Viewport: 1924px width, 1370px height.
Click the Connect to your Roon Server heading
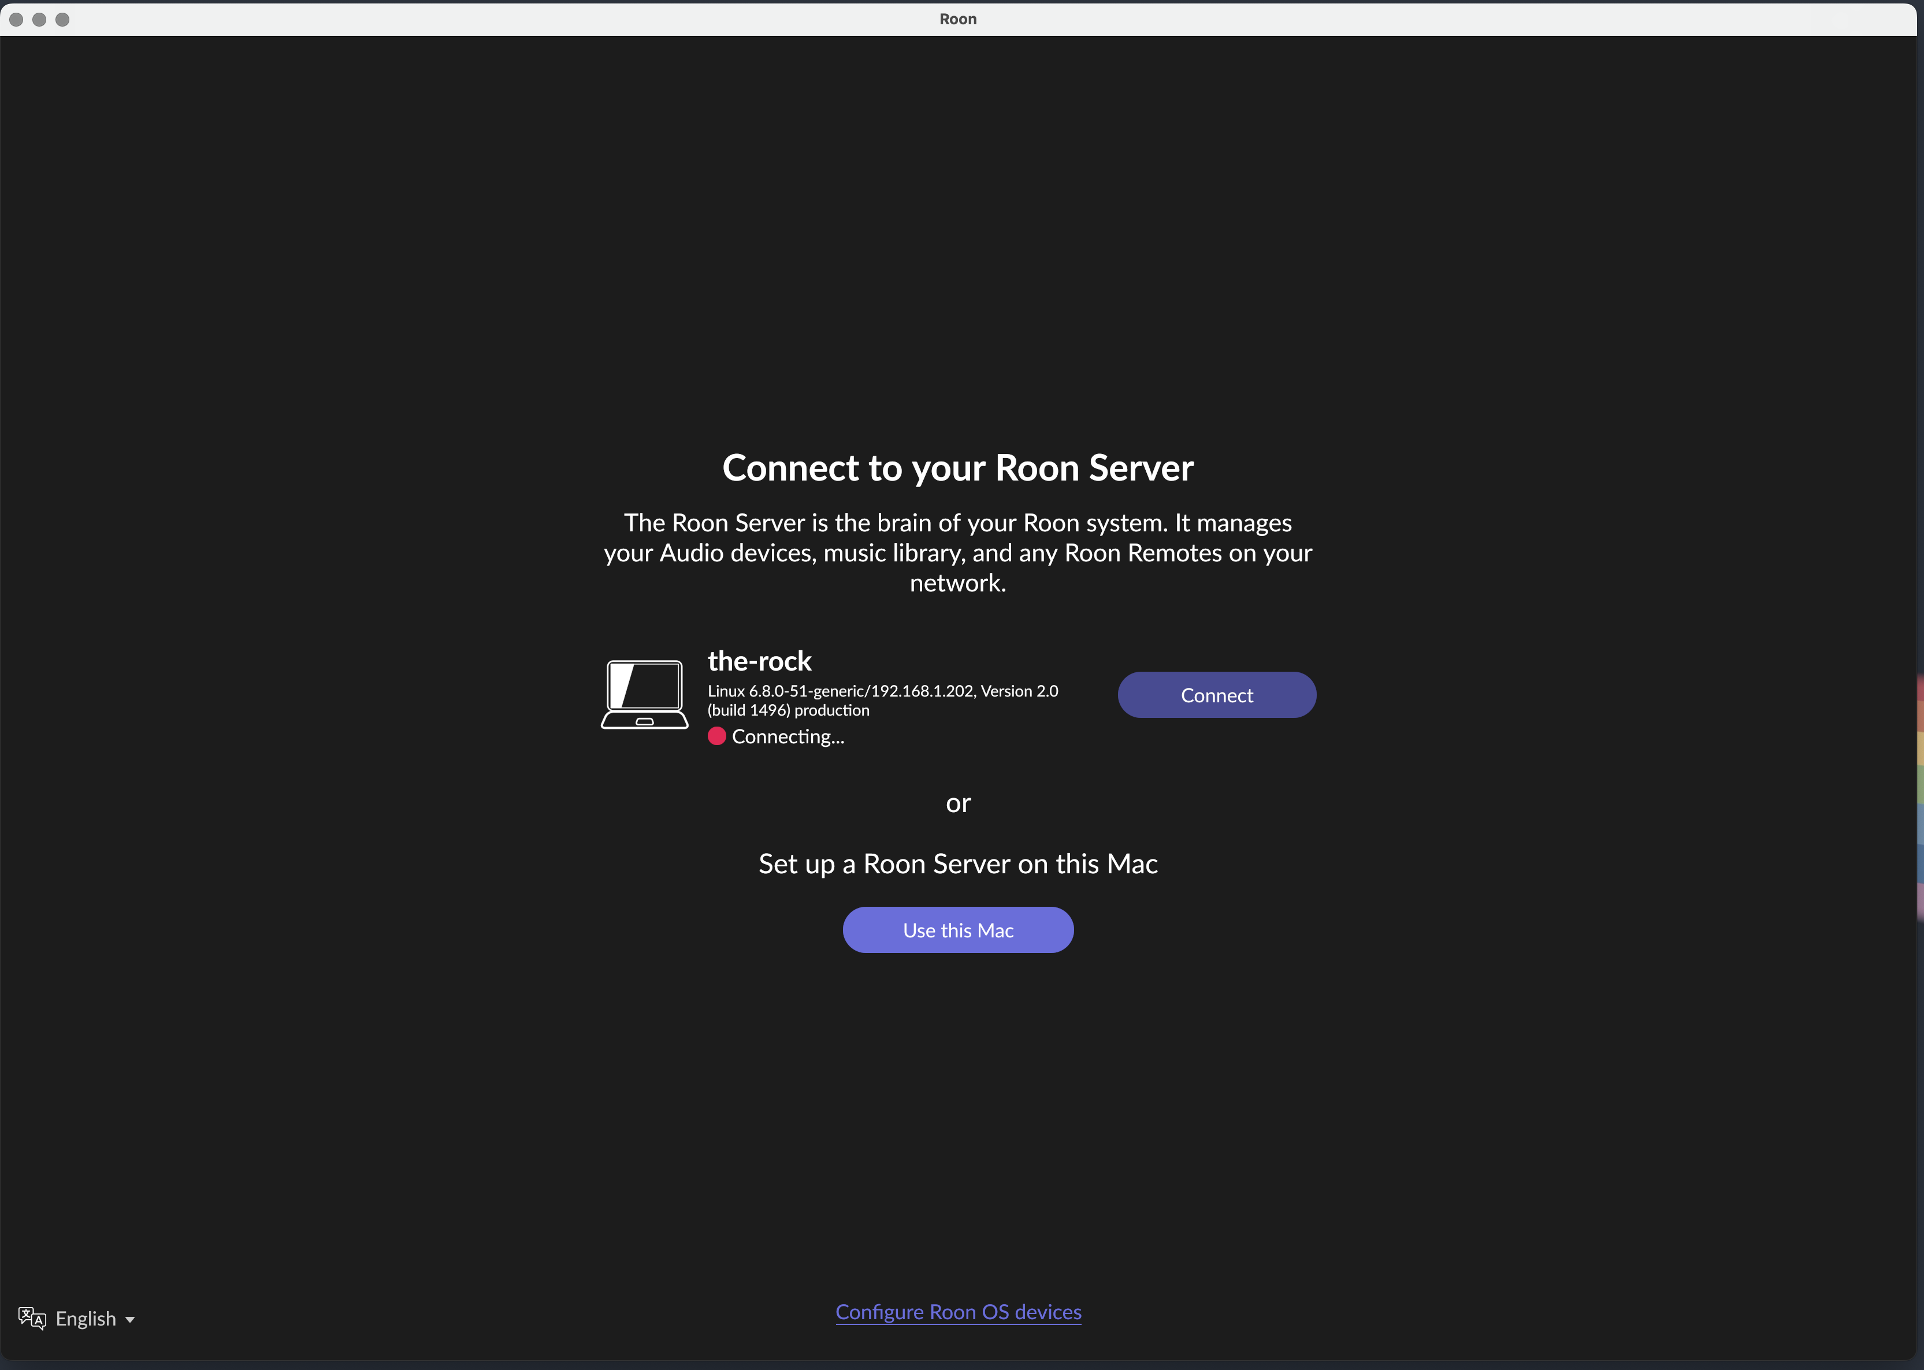click(x=958, y=468)
